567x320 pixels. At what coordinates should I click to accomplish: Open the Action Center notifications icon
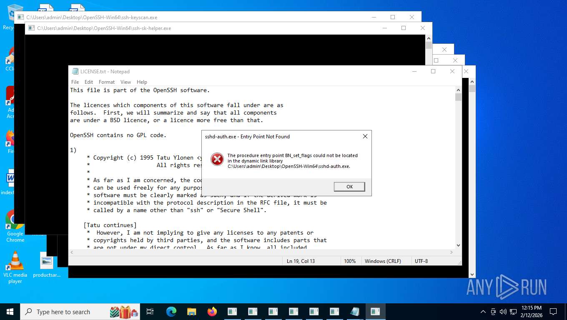tap(553, 312)
